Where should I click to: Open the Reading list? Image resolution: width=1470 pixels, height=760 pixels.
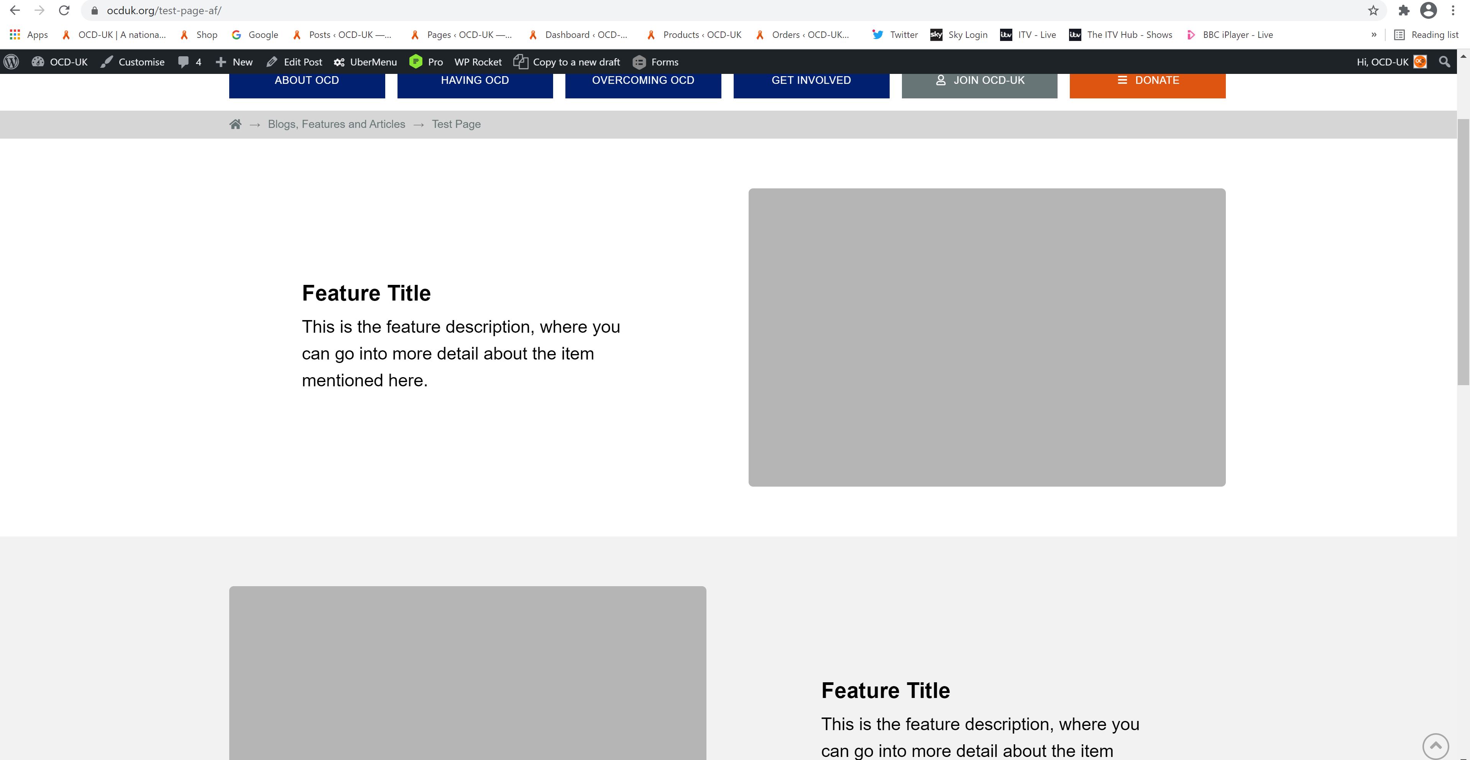[1426, 35]
